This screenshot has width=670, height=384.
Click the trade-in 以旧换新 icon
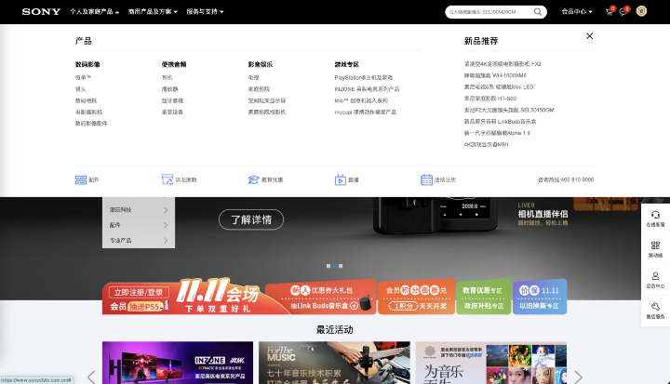[x=167, y=179]
